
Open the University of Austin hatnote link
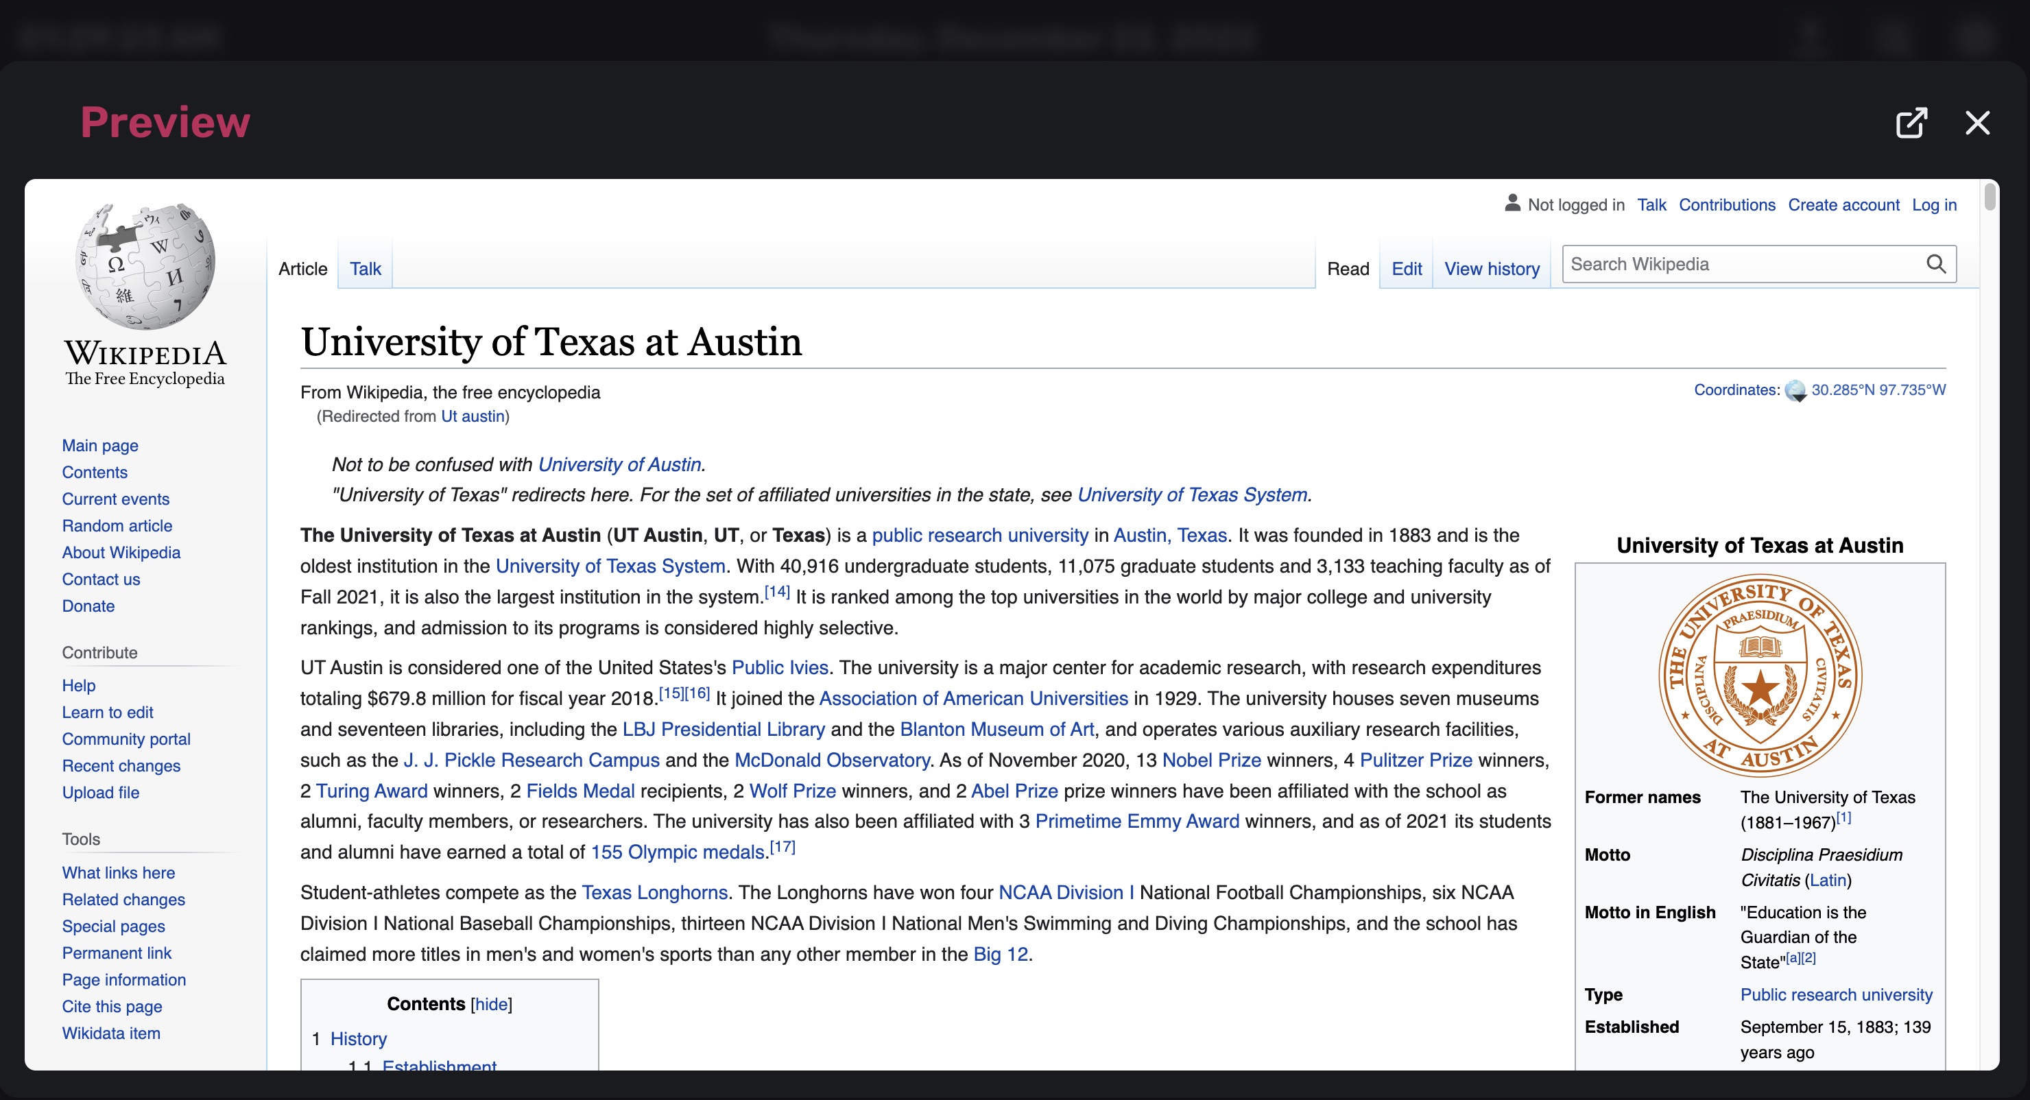(x=619, y=464)
